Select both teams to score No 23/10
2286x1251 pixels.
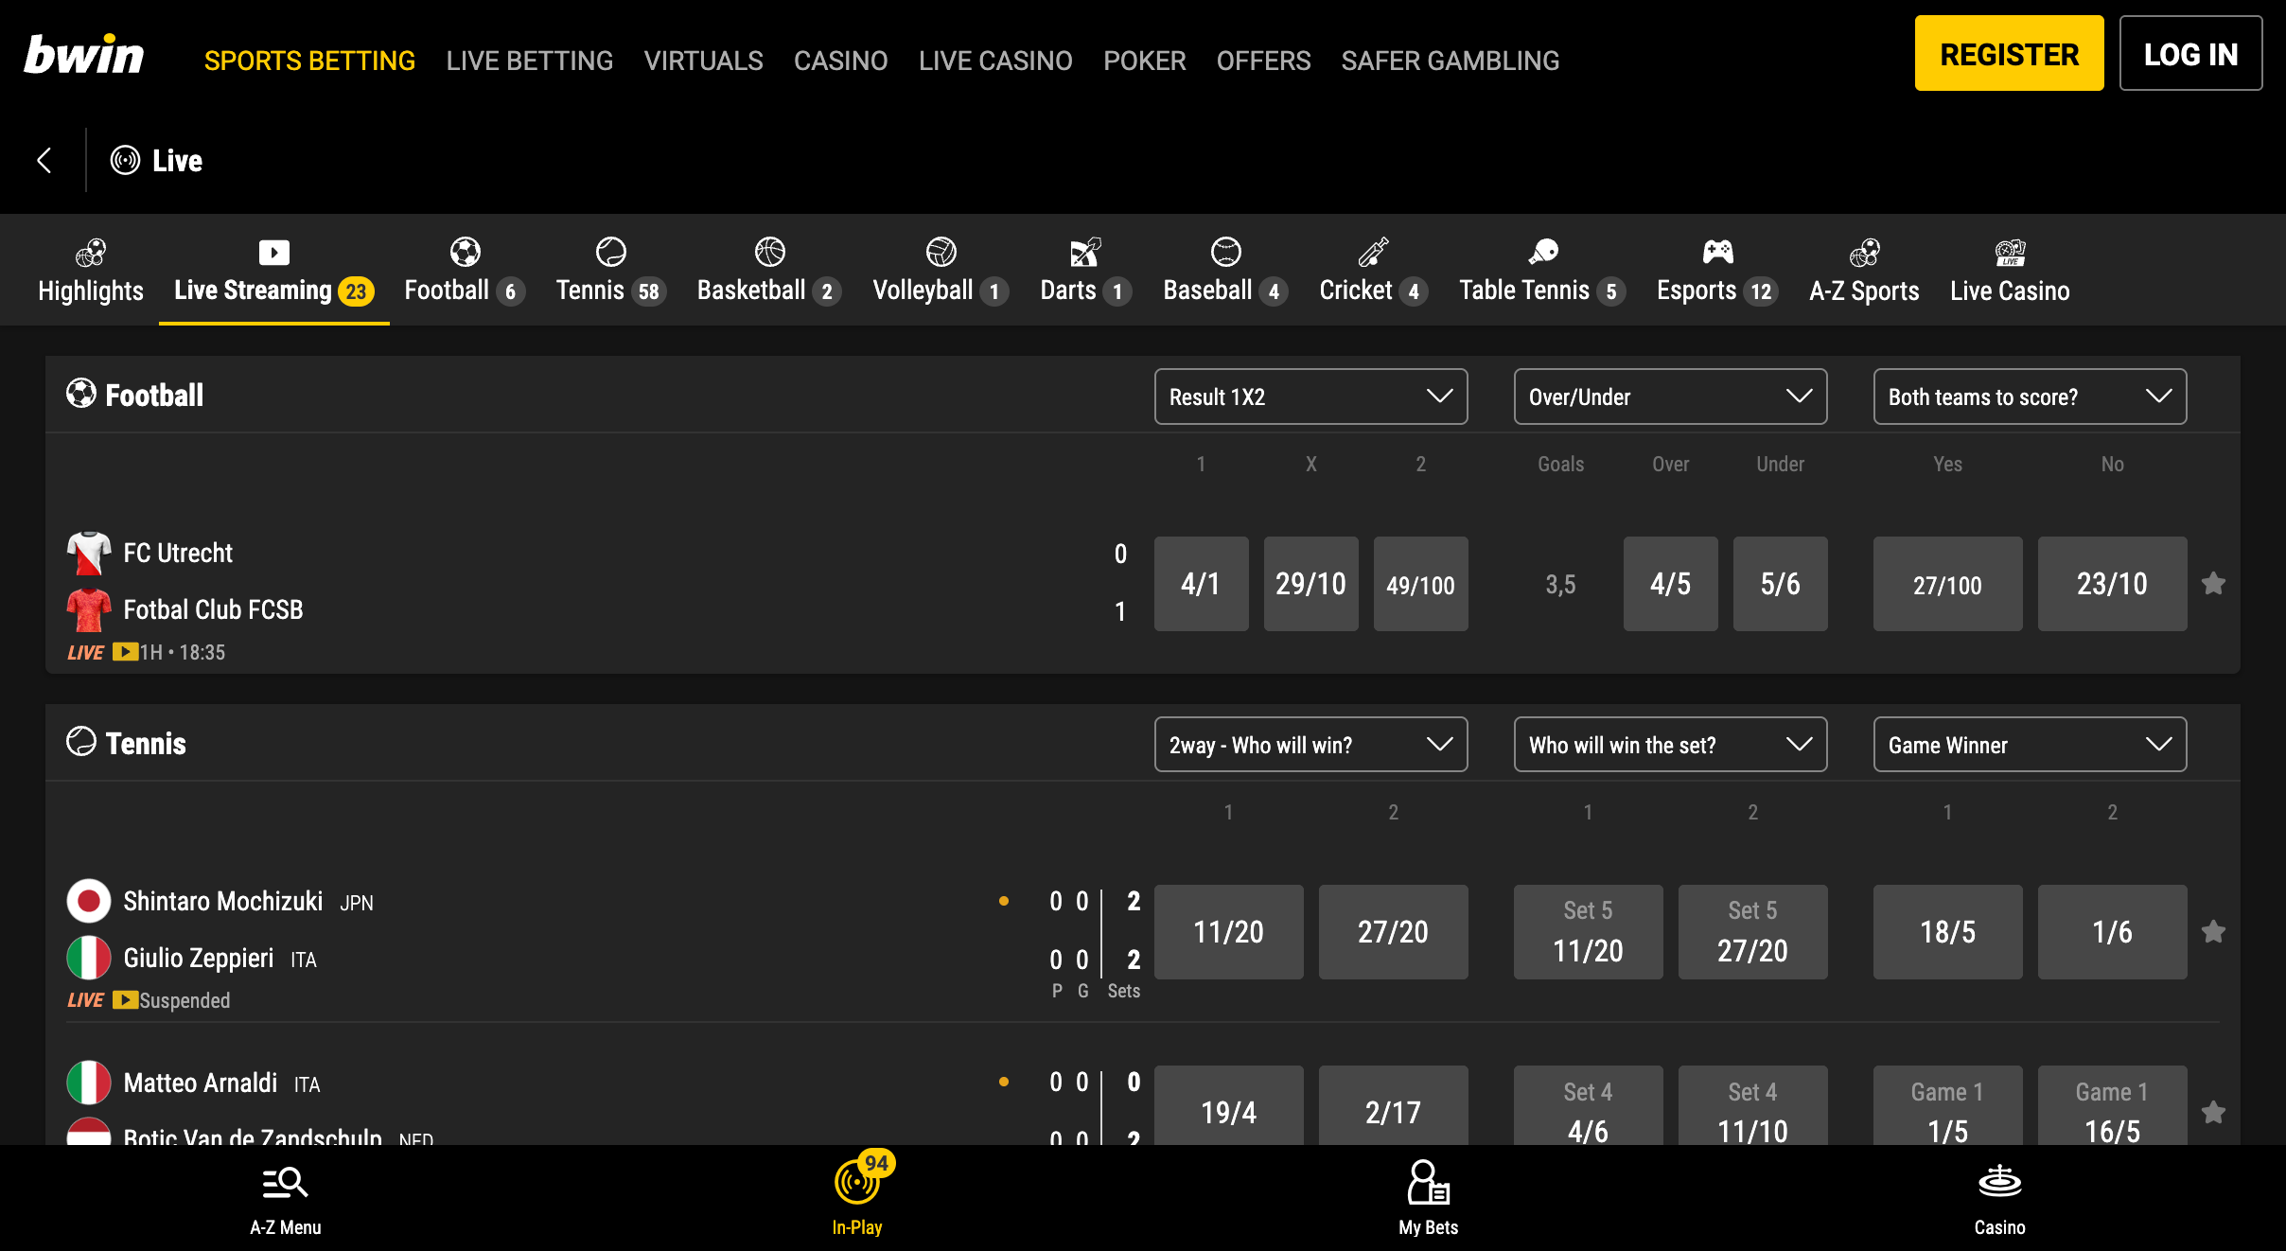2112,584
